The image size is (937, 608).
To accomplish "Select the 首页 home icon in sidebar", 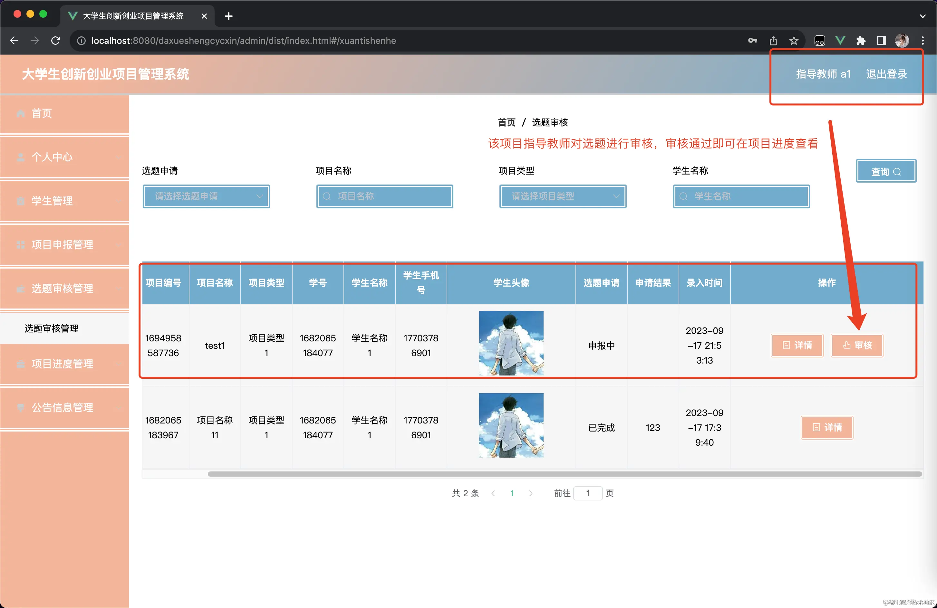I will (21, 113).
